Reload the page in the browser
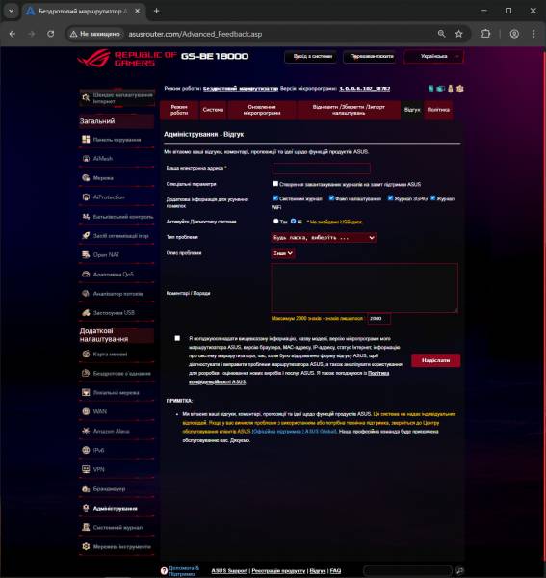The height and width of the screenshot is (578, 546). coord(50,34)
